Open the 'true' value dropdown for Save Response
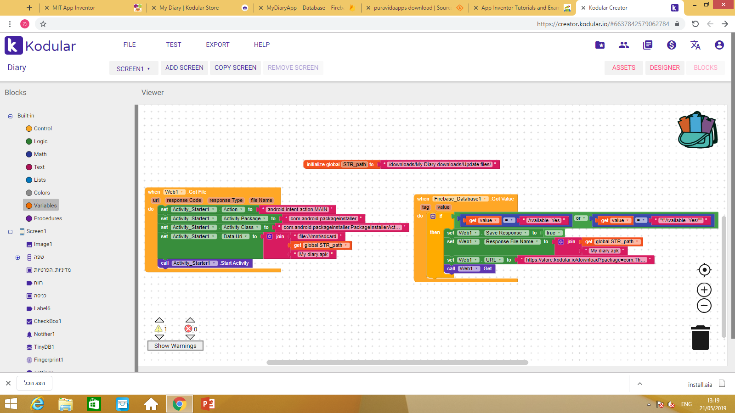This screenshot has width=735, height=413. [559, 233]
